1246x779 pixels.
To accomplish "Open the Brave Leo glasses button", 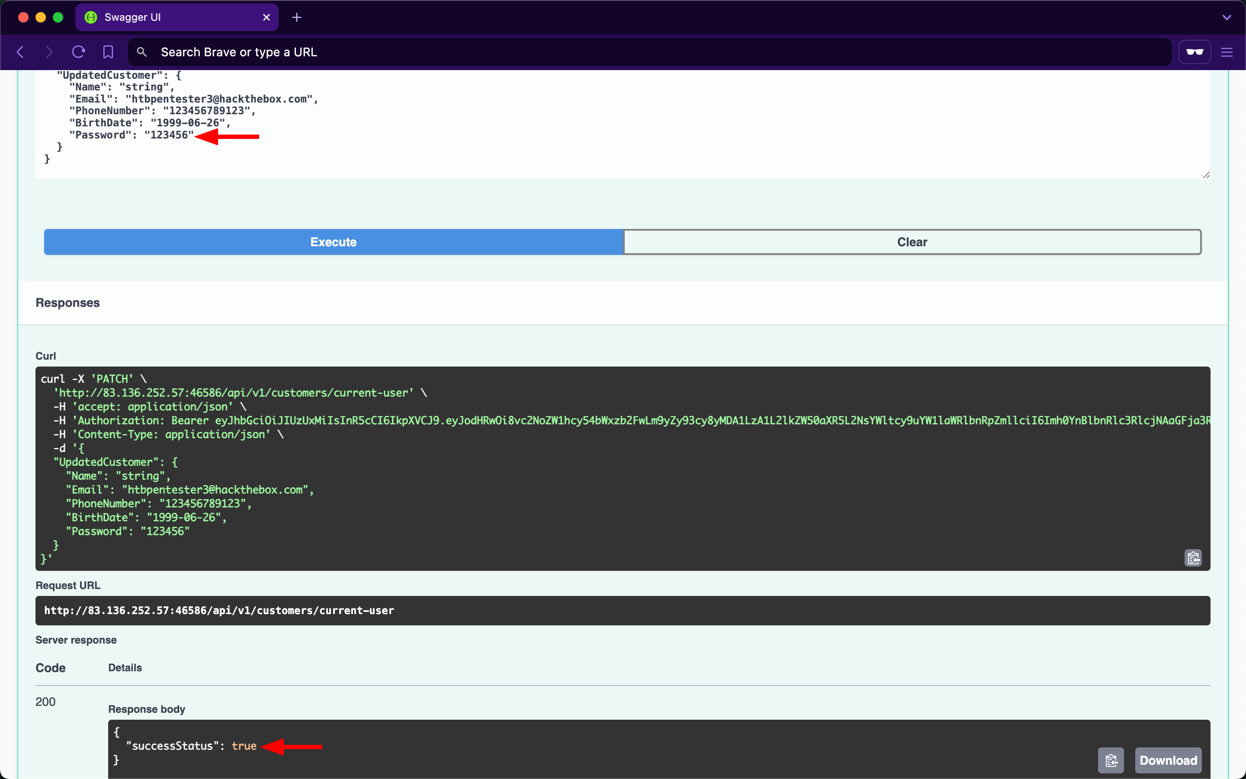I will (x=1195, y=52).
